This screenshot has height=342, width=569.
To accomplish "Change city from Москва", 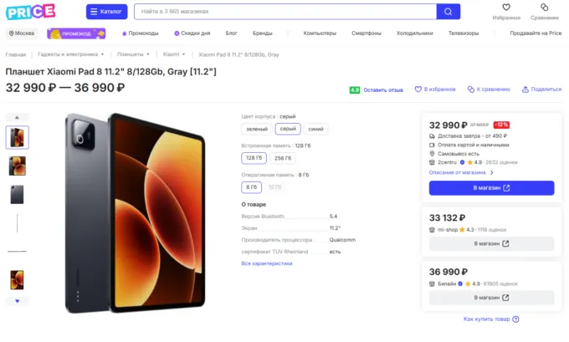I will coord(22,33).
